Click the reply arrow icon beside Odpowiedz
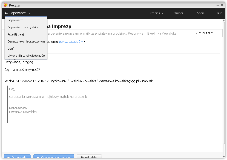Viewport: 227px width, 160px height. tap(6, 13)
